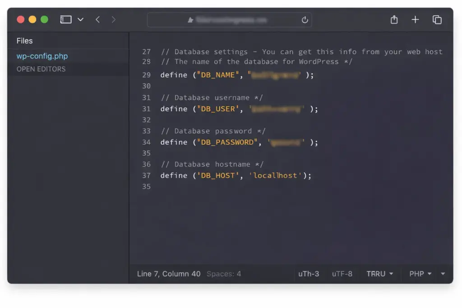
Task: Toggle the sidebar panel icon
Action: [66, 19]
